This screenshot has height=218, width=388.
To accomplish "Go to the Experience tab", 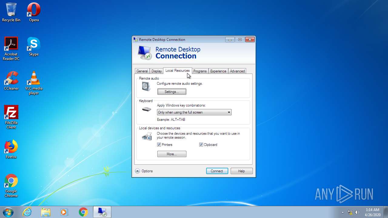I will pyautogui.click(x=218, y=71).
